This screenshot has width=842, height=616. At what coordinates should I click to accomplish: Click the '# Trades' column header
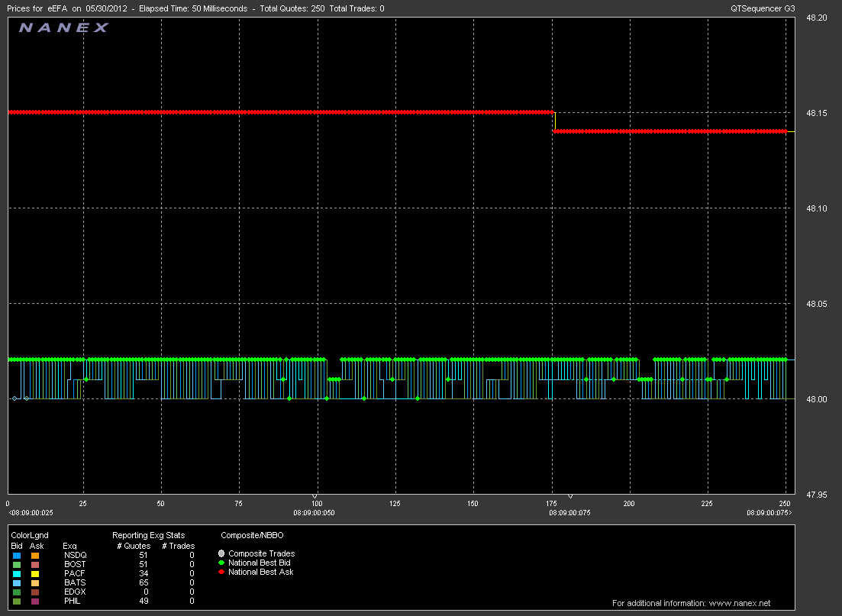pyautogui.click(x=179, y=546)
